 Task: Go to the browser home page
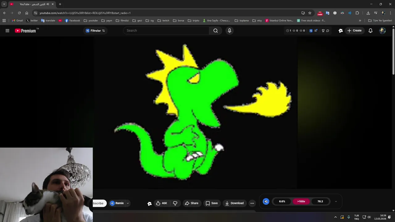pos(27,13)
